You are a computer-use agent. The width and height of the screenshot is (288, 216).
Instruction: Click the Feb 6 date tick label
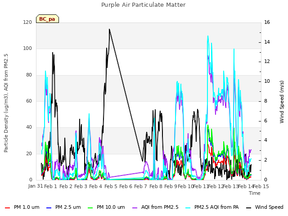tap(126, 186)
